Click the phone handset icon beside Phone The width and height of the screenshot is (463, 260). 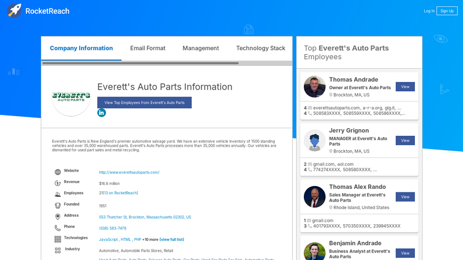coord(57,228)
